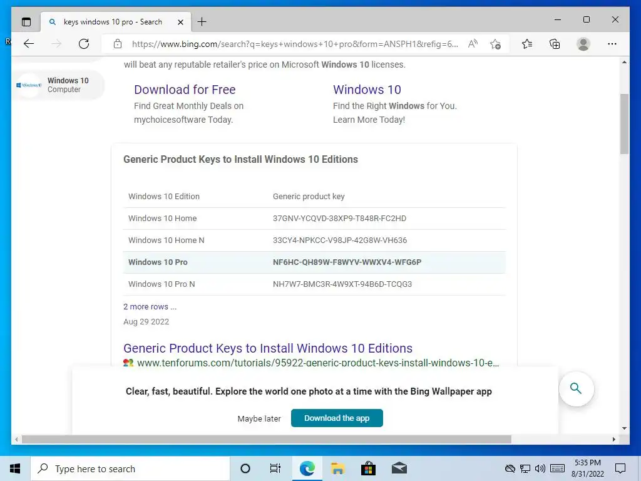The image size is (641, 481).
Task: Open Windows 10 Computer related search chip
Action: (58, 85)
